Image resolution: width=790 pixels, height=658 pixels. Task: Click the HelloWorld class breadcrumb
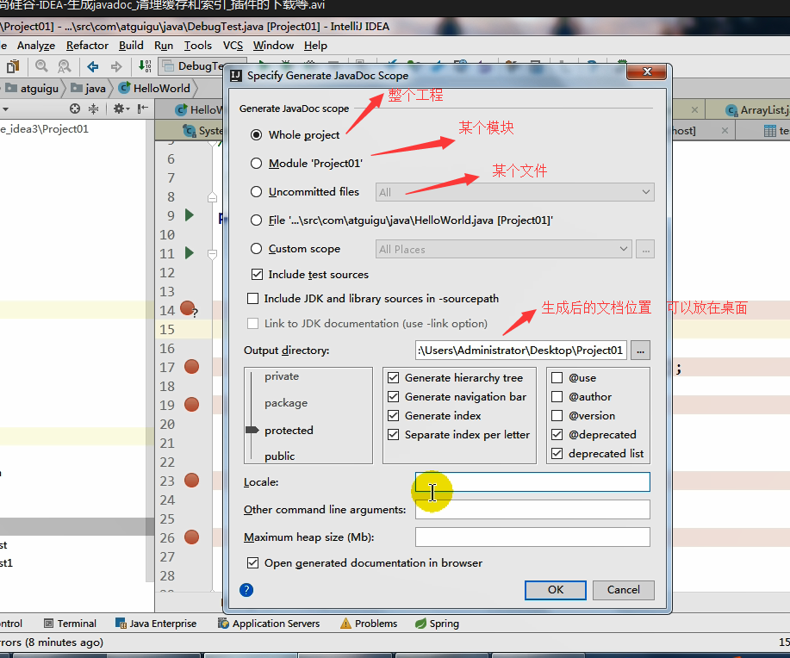coord(155,88)
